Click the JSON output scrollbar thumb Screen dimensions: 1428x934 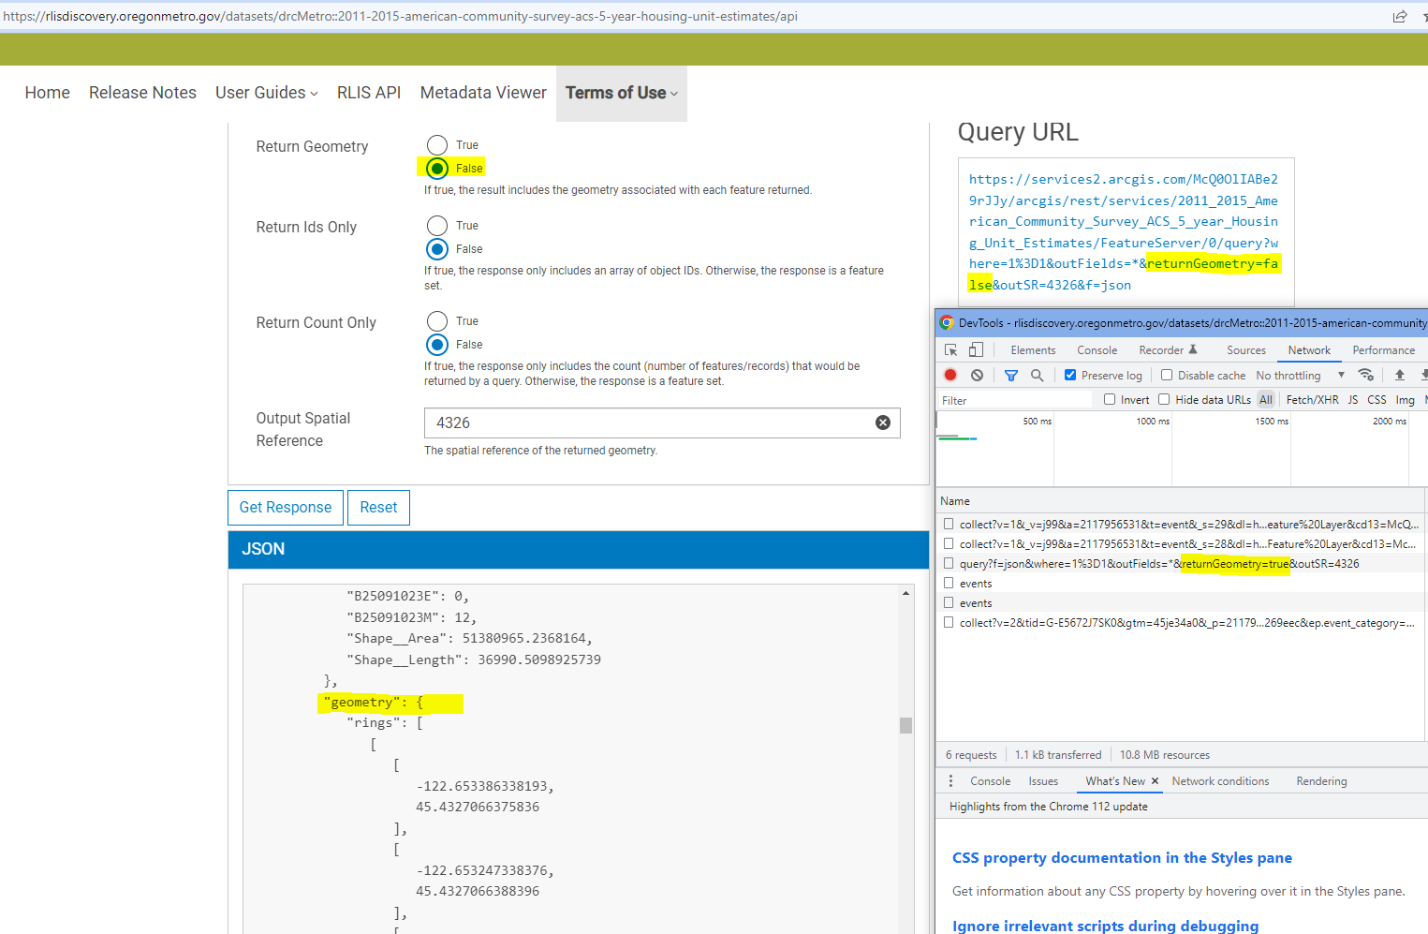pos(905,725)
